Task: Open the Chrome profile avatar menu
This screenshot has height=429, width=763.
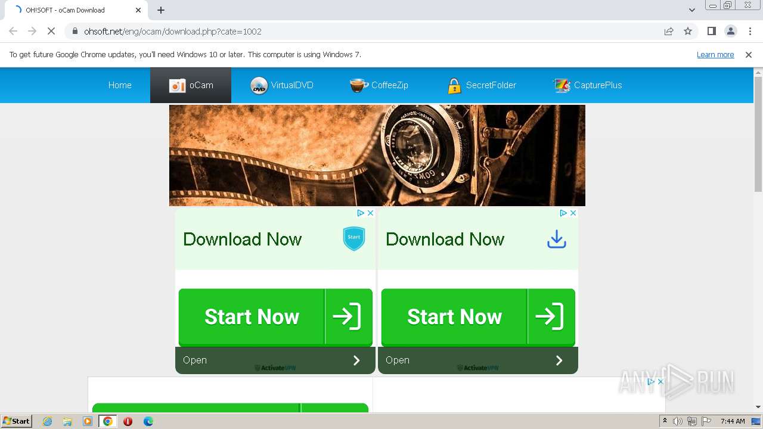Action: (731, 32)
